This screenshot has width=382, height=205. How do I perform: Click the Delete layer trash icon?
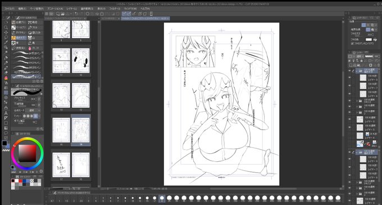pos(378,65)
